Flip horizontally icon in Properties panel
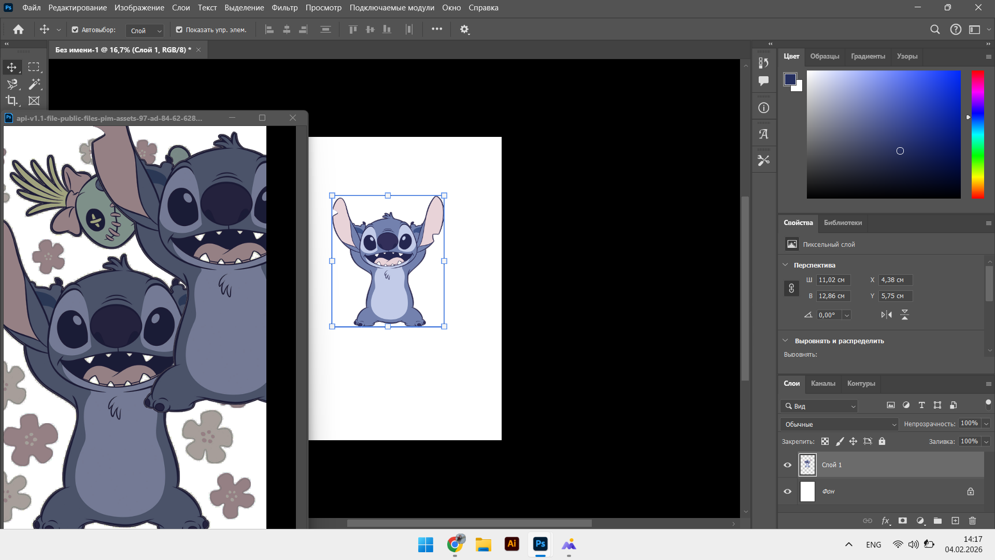 pyautogui.click(x=887, y=315)
